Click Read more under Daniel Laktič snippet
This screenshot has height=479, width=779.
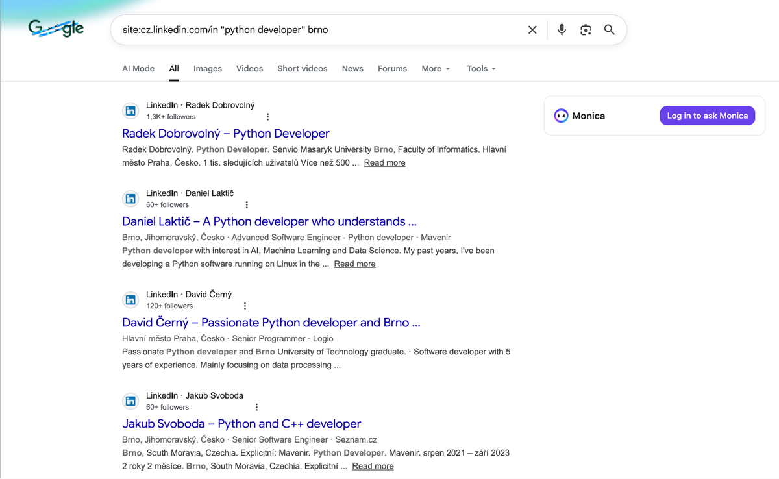354,264
